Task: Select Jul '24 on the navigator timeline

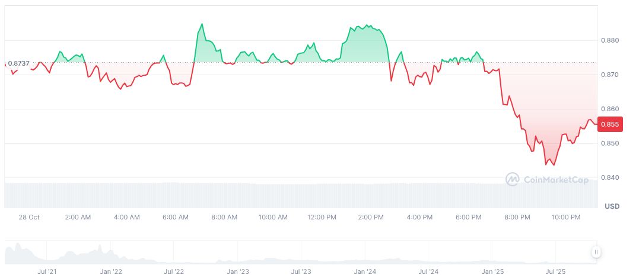Action: click(x=428, y=272)
